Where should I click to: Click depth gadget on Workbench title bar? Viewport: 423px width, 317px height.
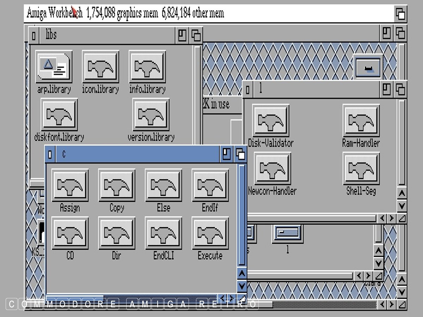400,14
